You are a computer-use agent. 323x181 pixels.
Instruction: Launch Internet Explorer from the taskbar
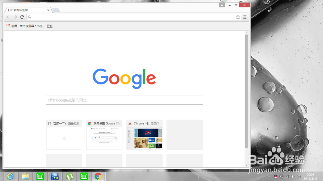tap(10, 176)
